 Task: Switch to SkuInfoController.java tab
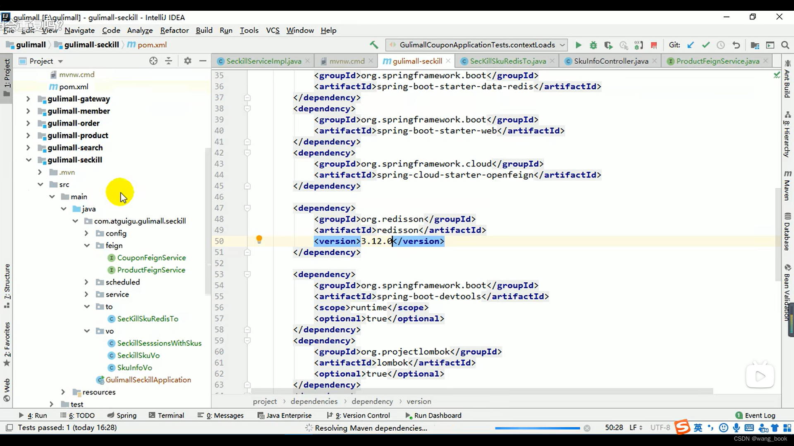611,61
